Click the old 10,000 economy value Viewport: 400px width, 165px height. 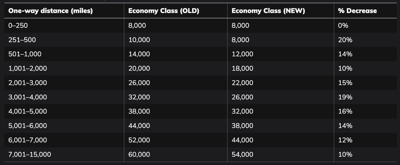pos(139,40)
